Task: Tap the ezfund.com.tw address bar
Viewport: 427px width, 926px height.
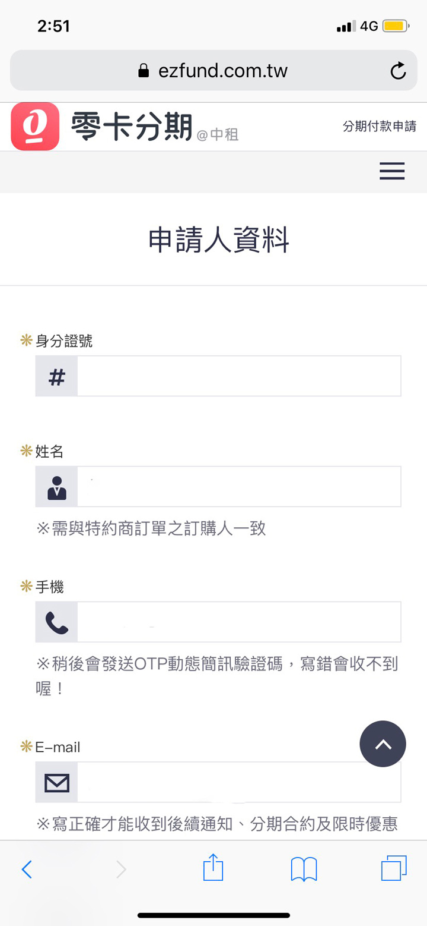Action: (213, 71)
